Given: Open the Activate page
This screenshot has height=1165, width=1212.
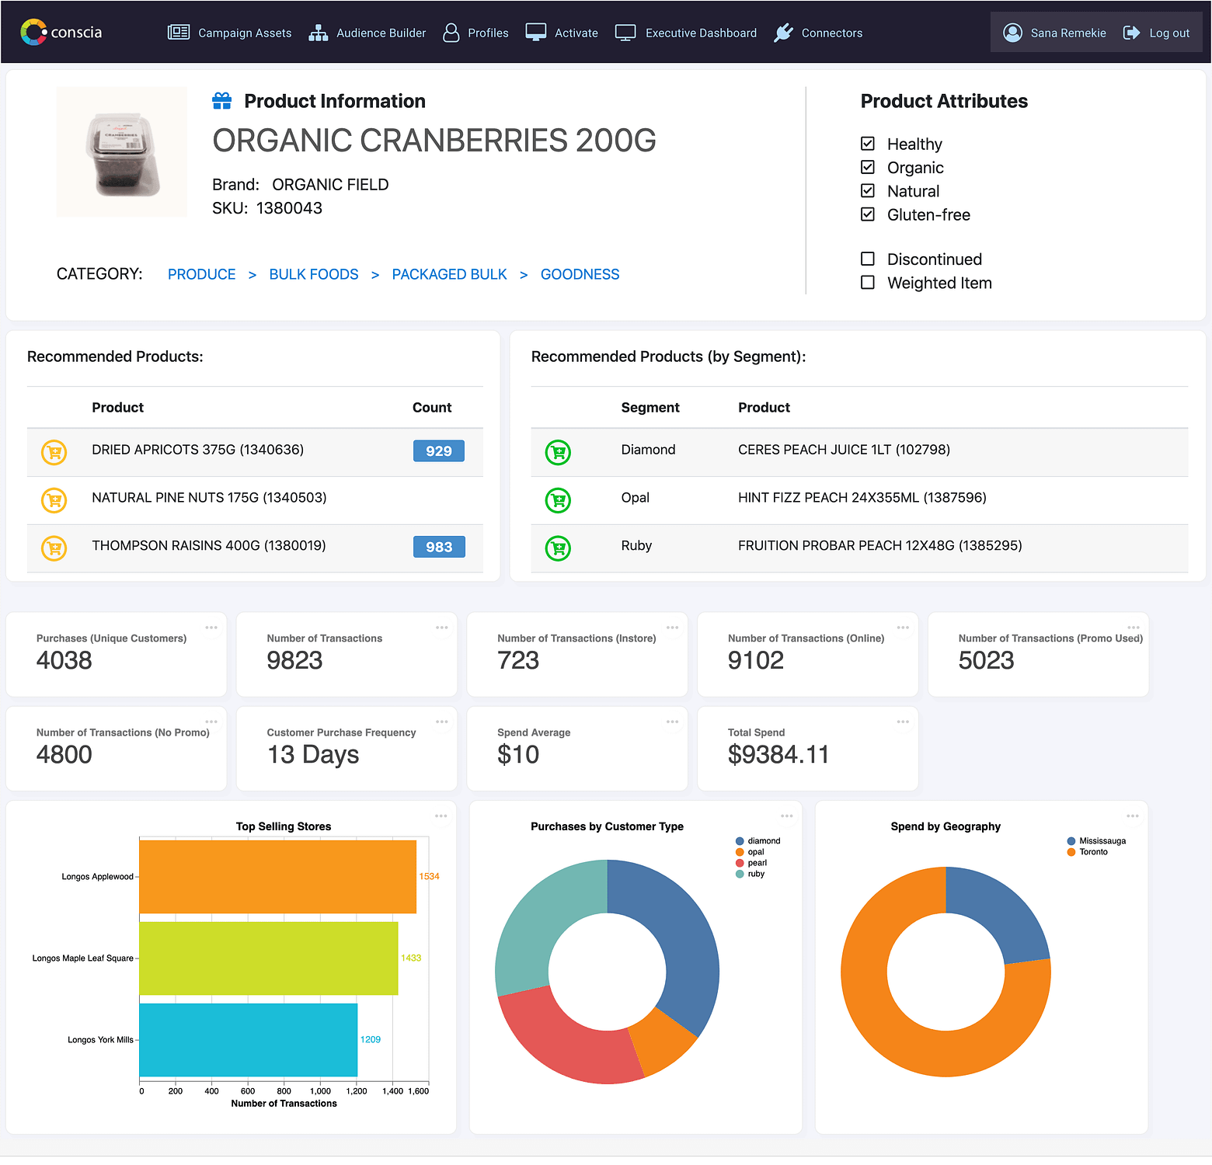Looking at the screenshot, I should click(576, 33).
